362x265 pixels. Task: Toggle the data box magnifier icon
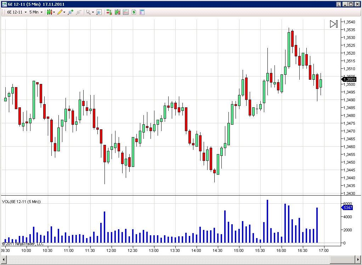[99, 12]
